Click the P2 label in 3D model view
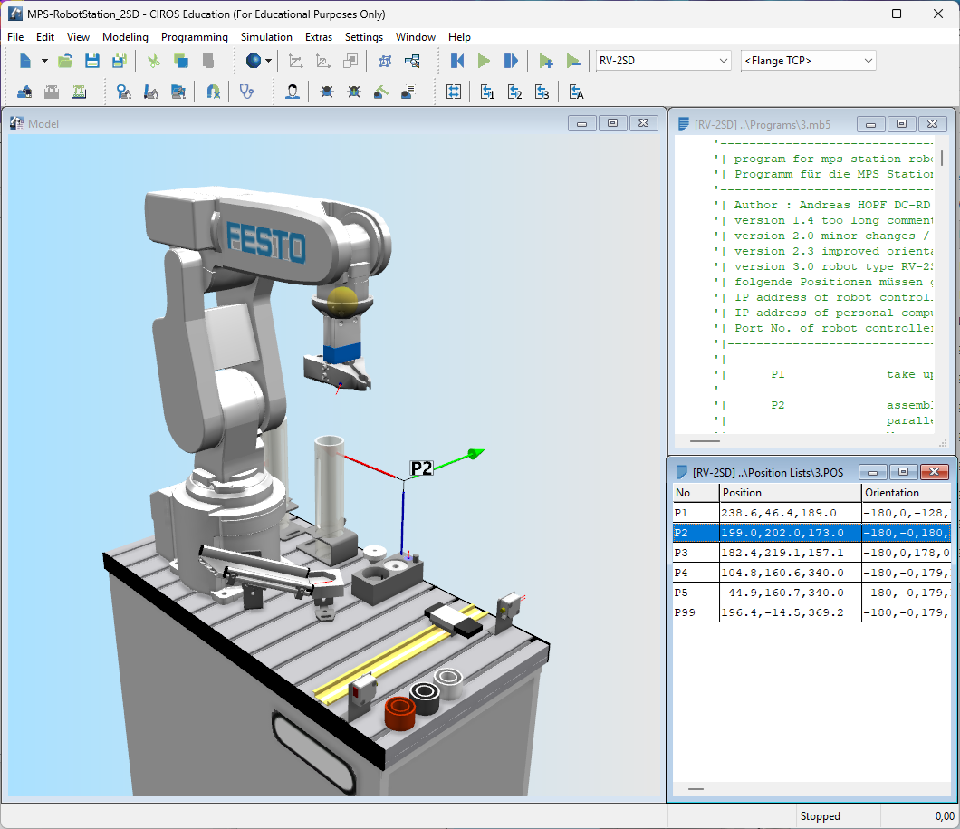960x829 pixels. click(421, 468)
